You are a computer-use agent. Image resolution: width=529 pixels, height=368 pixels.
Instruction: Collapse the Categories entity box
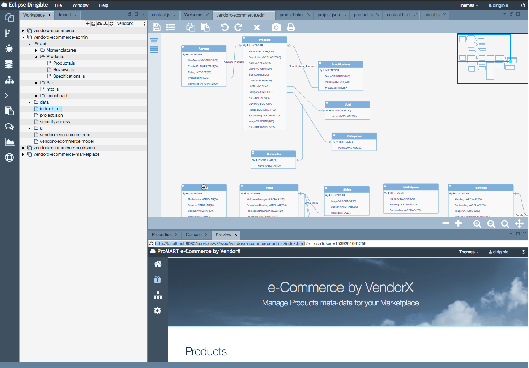tap(334, 135)
